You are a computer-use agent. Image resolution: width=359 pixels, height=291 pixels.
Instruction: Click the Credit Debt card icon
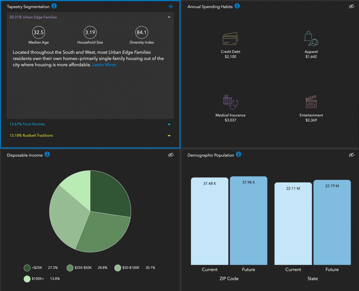(x=230, y=39)
